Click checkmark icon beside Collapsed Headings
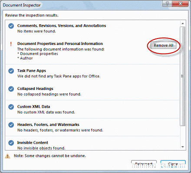Viewport: 191px width, 173px height. pos(11,89)
